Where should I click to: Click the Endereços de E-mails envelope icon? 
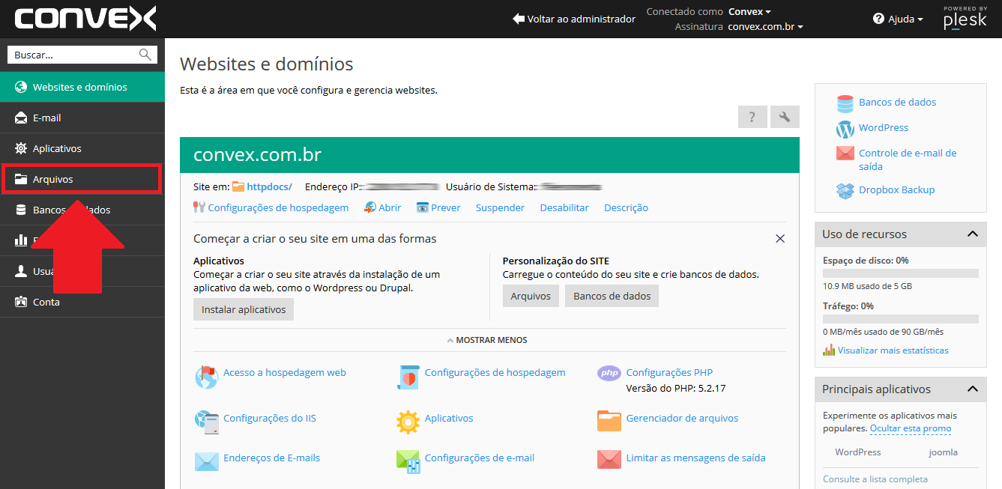[206, 461]
